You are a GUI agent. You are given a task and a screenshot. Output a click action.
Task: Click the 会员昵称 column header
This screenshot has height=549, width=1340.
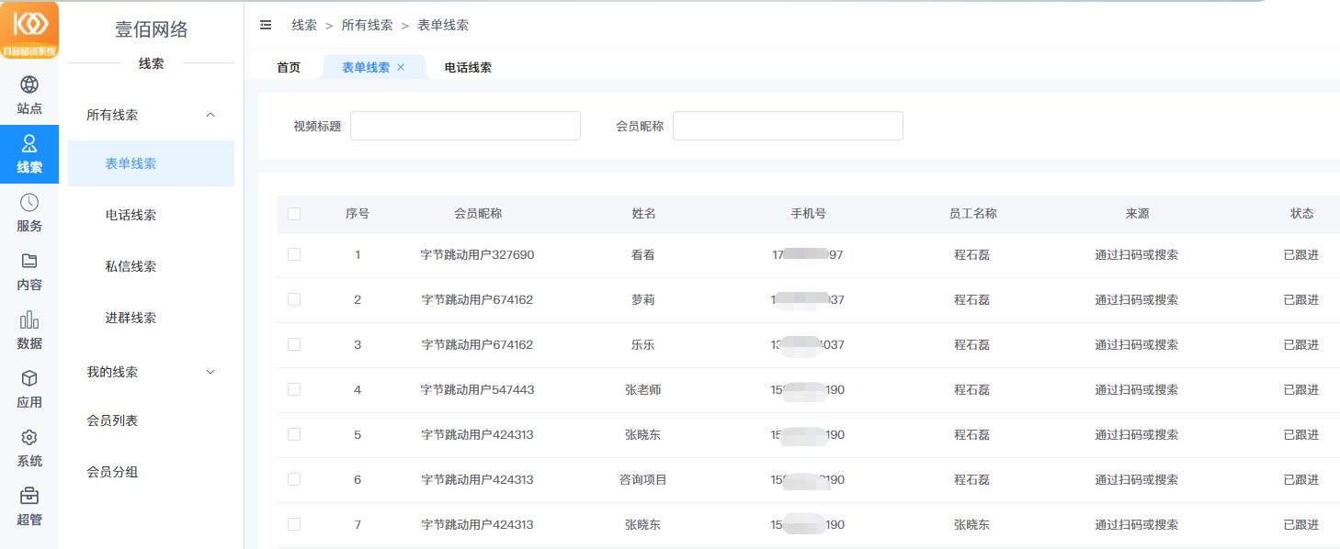coord(478,214)
